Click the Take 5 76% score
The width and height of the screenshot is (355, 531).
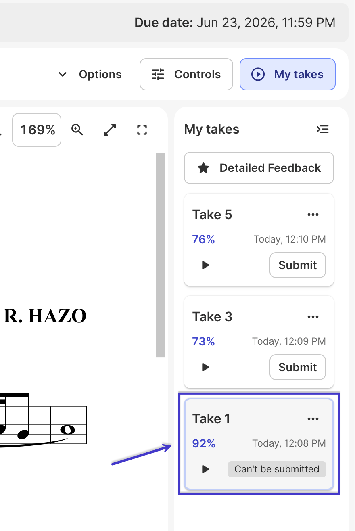[204, 240]
